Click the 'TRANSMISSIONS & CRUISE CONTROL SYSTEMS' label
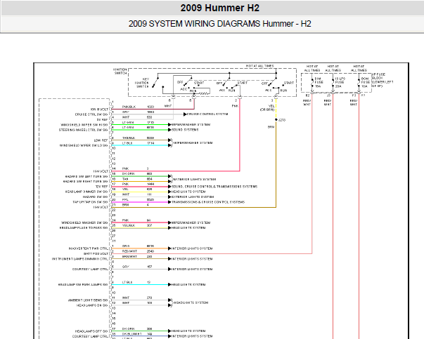The width and height of the screenshot is (424, 339). point(208,202)
